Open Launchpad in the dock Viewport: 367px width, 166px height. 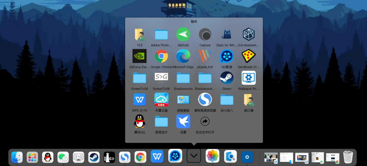[32, 157]
